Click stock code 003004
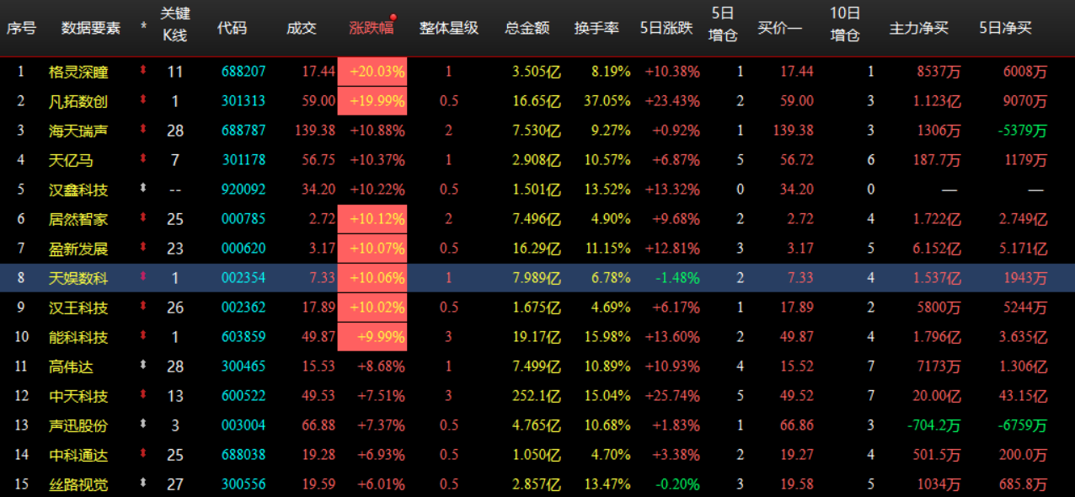 click(243, 425)
